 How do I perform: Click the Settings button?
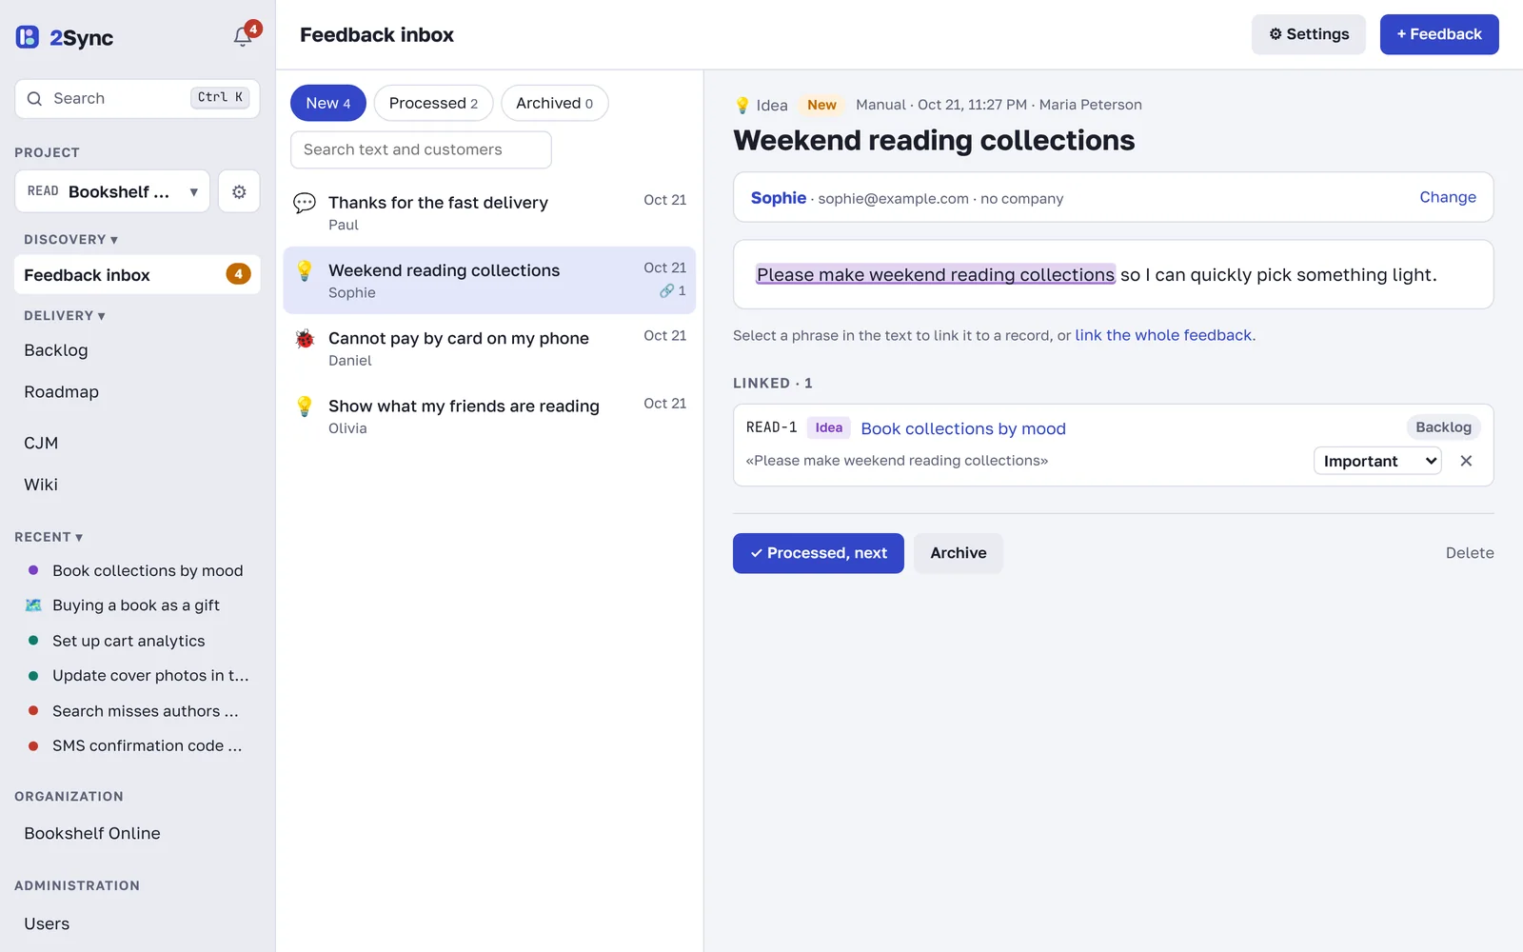[1309, 34]
